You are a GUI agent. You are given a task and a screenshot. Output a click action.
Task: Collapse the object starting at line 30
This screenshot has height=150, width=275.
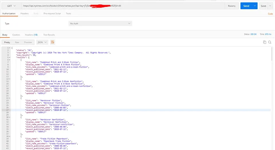(x=10, y=117)
